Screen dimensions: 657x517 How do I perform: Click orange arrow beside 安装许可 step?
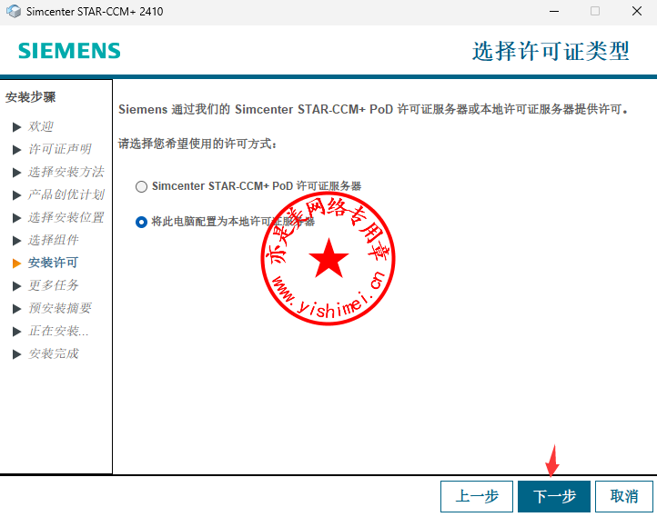tap(16, 263)
